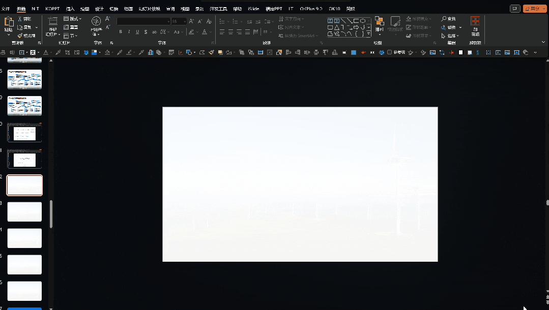Toggle Italic formatting
549x310 pixels.
[129, 32]
